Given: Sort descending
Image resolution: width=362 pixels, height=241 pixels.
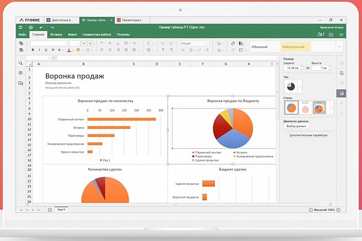Looking at the screenshot, I should [171, 43].
